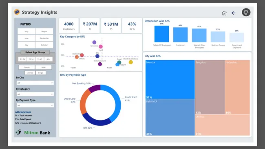Click the Mitron Bank logo
Viewport: 265px width, 149px height.
pos(33,132)
